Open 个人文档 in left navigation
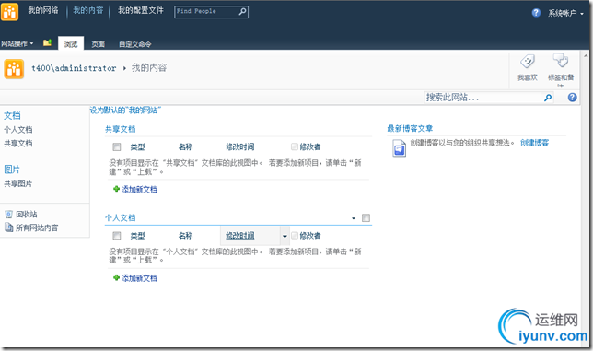The width and height of the screenshot is (593, 351). pyautogui.click(x=18, y=130)
